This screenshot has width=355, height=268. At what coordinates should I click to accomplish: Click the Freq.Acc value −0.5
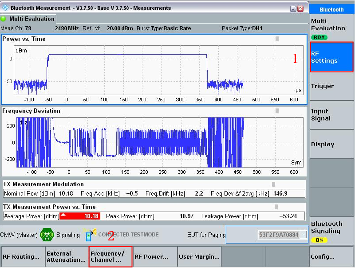click(132, 193)
